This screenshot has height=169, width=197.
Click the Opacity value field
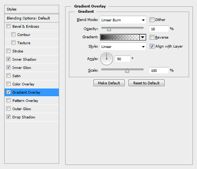(x=159, y=29)
